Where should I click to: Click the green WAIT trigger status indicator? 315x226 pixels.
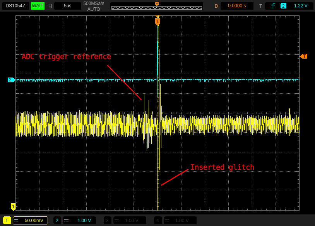pos(38,6)
